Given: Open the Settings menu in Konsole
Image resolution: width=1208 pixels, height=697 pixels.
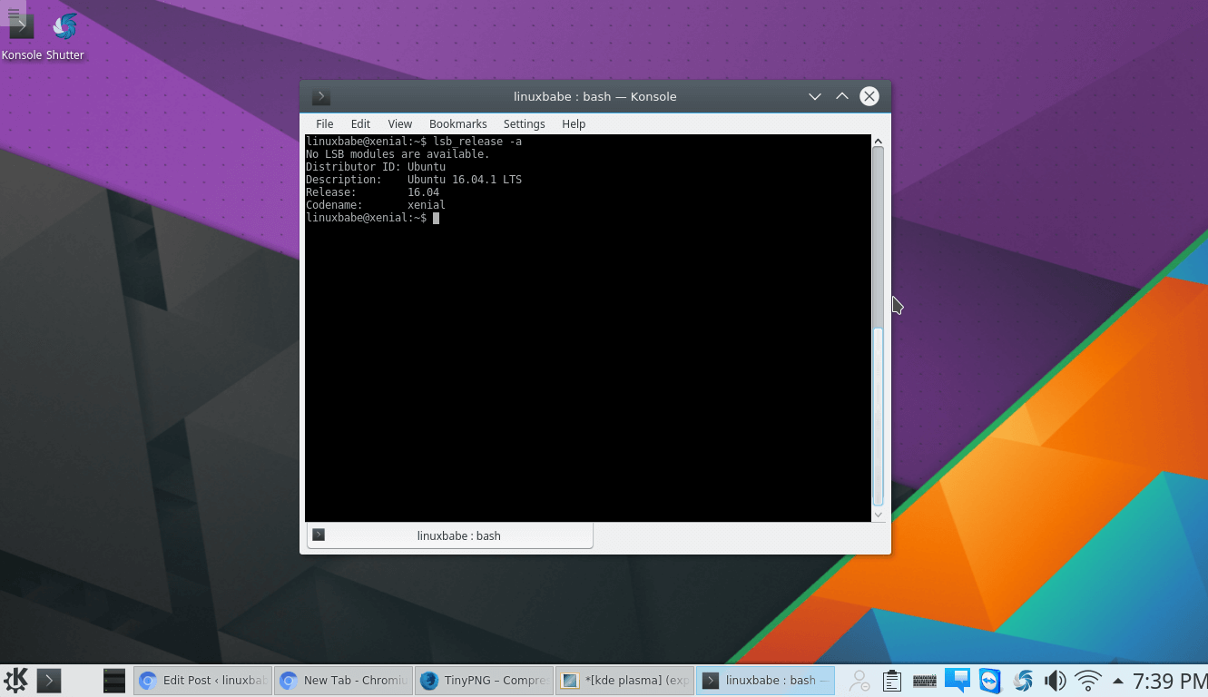Looking at the screenshot, I should tap(524, 123).
